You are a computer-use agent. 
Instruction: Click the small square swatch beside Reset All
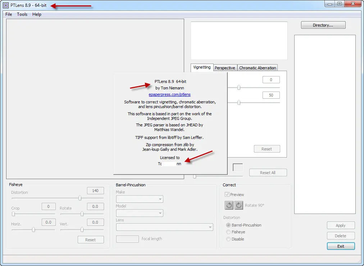pos(238,168)
